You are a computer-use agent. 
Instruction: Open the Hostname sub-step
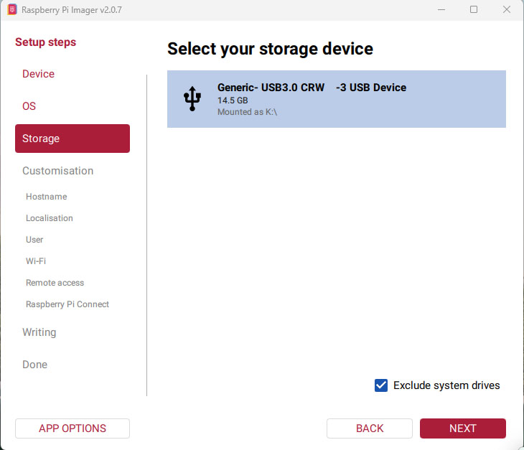click(x=47, y=197)
